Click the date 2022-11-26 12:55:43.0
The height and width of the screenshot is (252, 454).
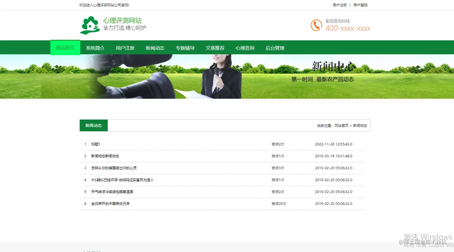(x=334, y=144)
